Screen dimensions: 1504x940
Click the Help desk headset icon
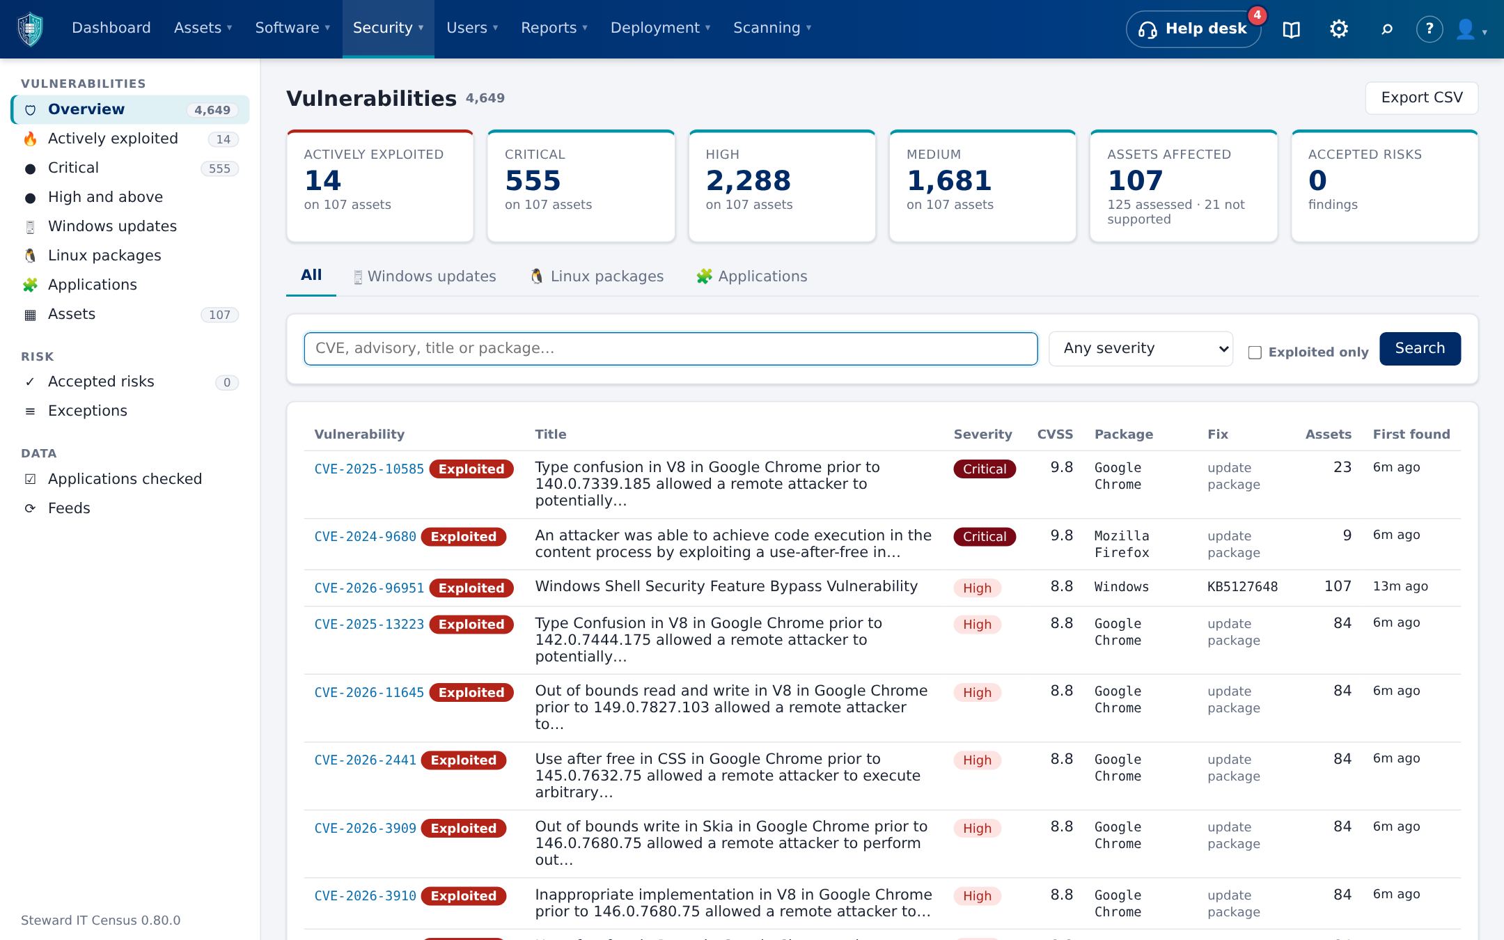pyautogui.click(x=1147, y=29)
